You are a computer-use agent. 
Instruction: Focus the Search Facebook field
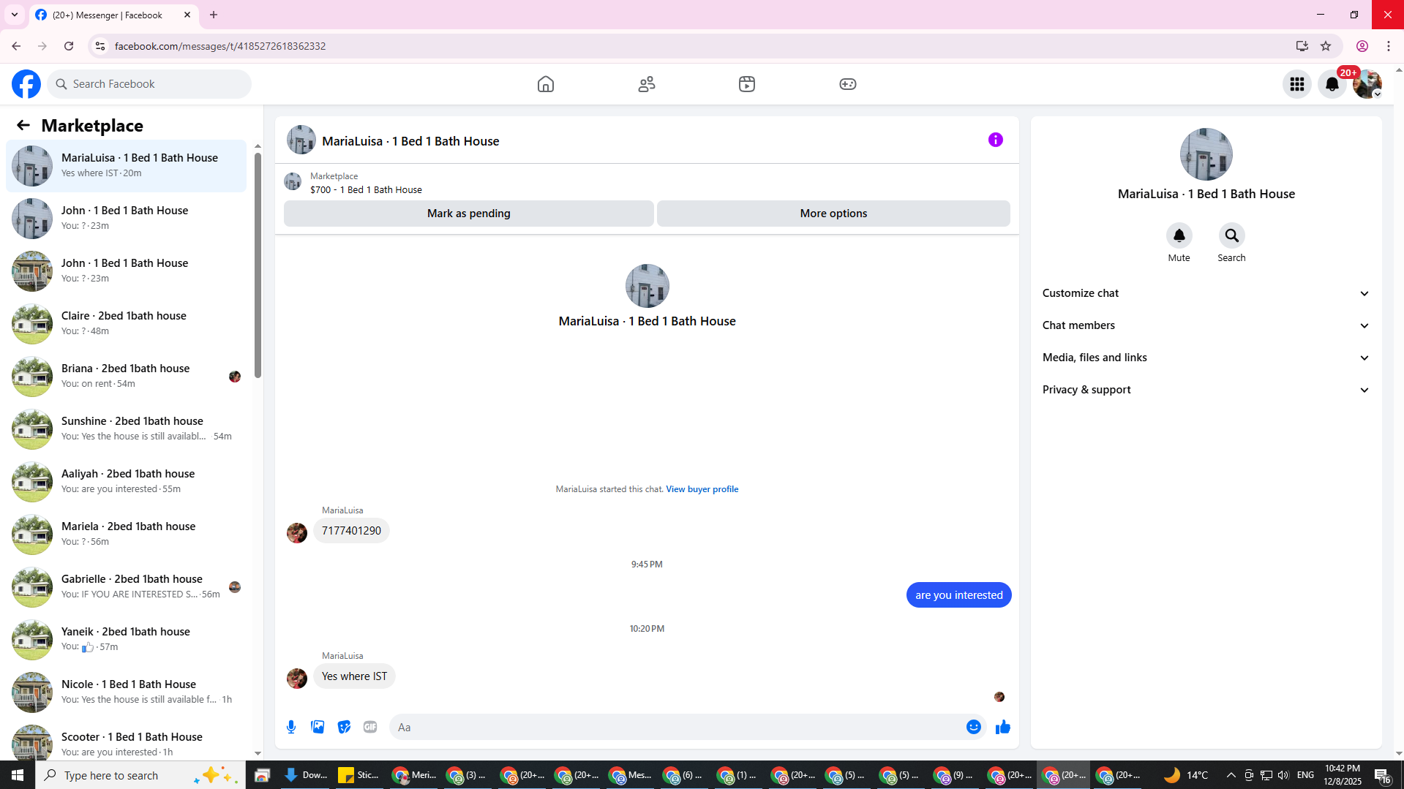149,84
